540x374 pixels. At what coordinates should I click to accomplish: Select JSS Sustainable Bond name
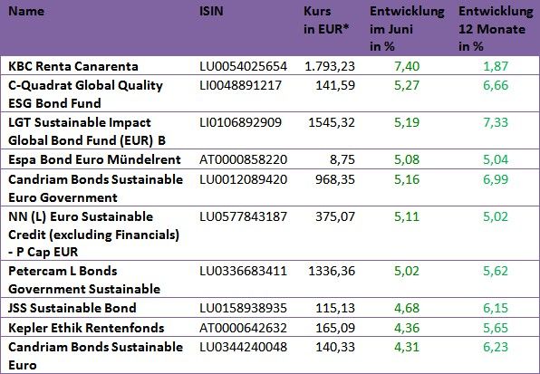72,308
